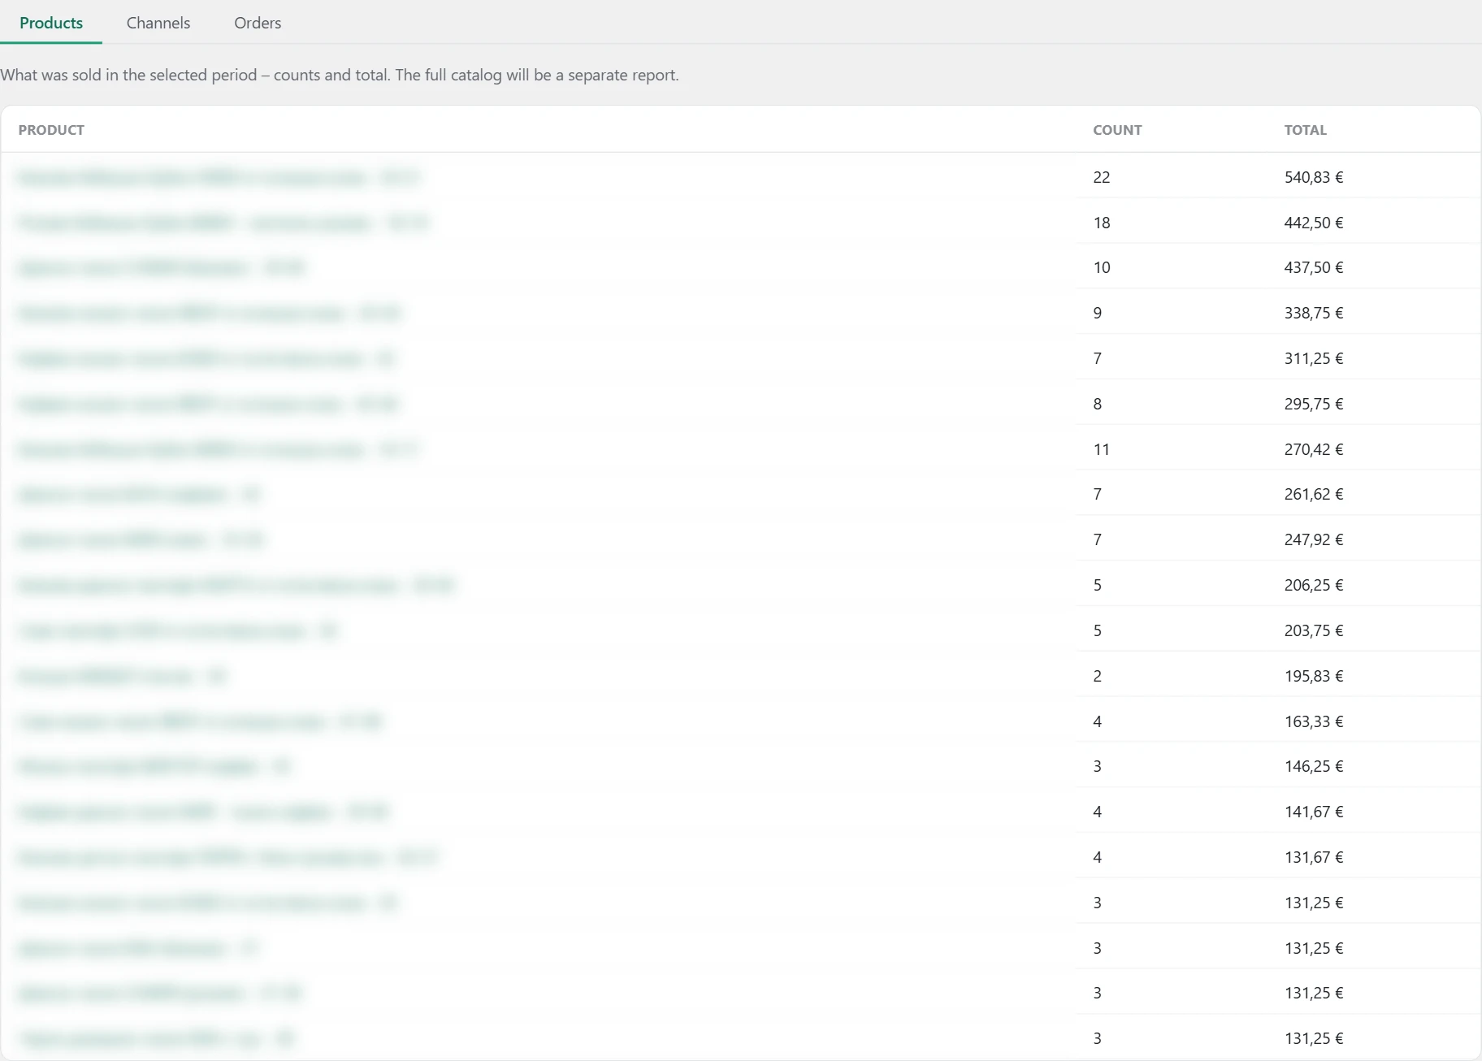Click the count value 10
This screenshot has width=1482, height=1061.
(1102, 267)
